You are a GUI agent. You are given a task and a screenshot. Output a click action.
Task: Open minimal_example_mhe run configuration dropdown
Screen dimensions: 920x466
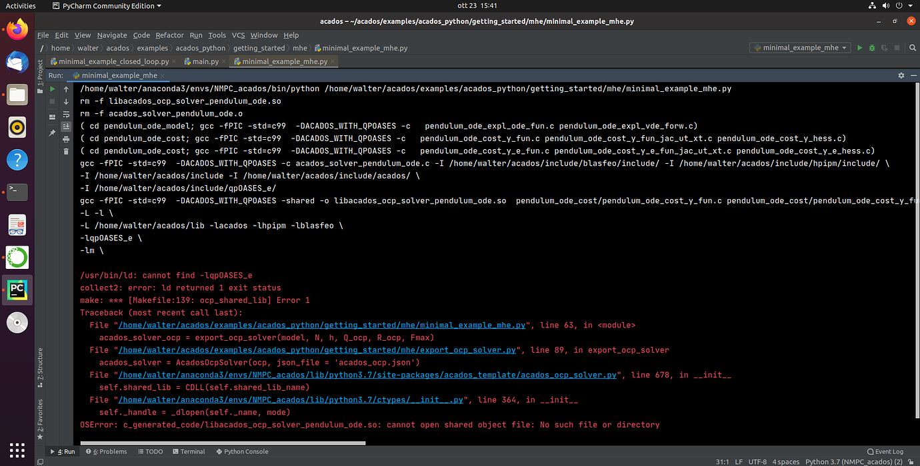[800, 48]
